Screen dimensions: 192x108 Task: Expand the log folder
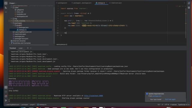tap(11, 19)
